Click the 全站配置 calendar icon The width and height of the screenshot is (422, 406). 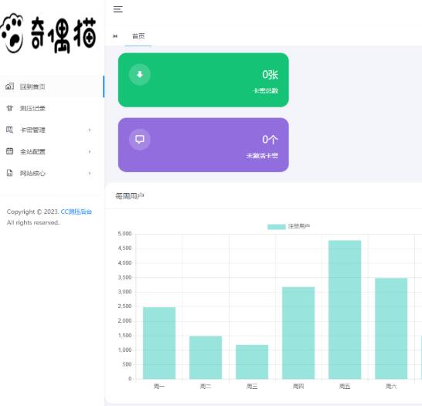tap(10, 151)
